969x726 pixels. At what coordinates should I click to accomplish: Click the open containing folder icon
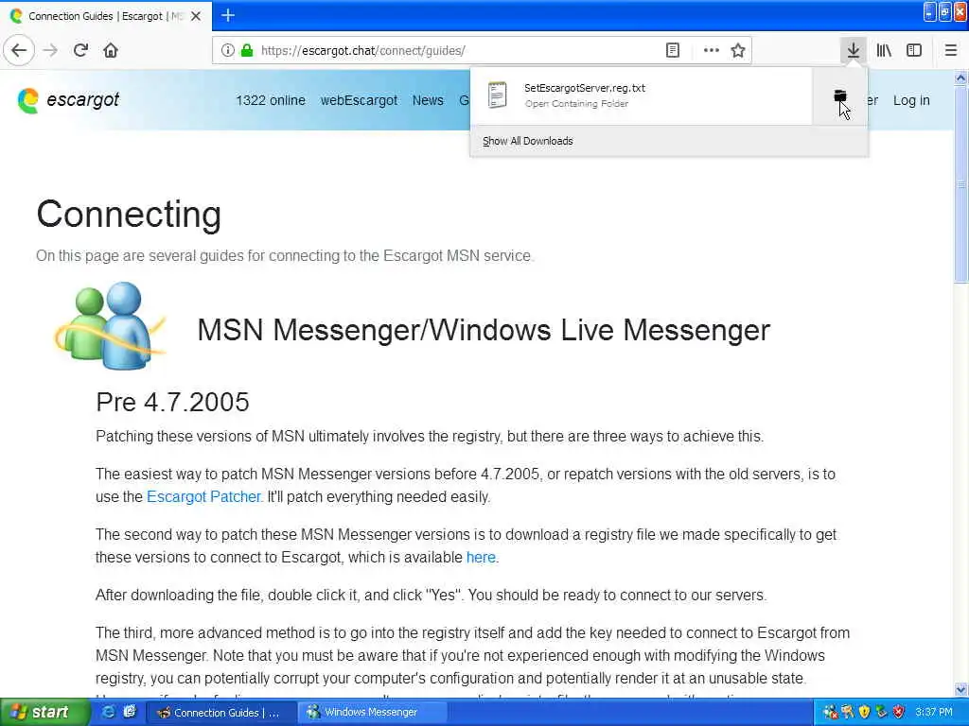click(840, 95)
